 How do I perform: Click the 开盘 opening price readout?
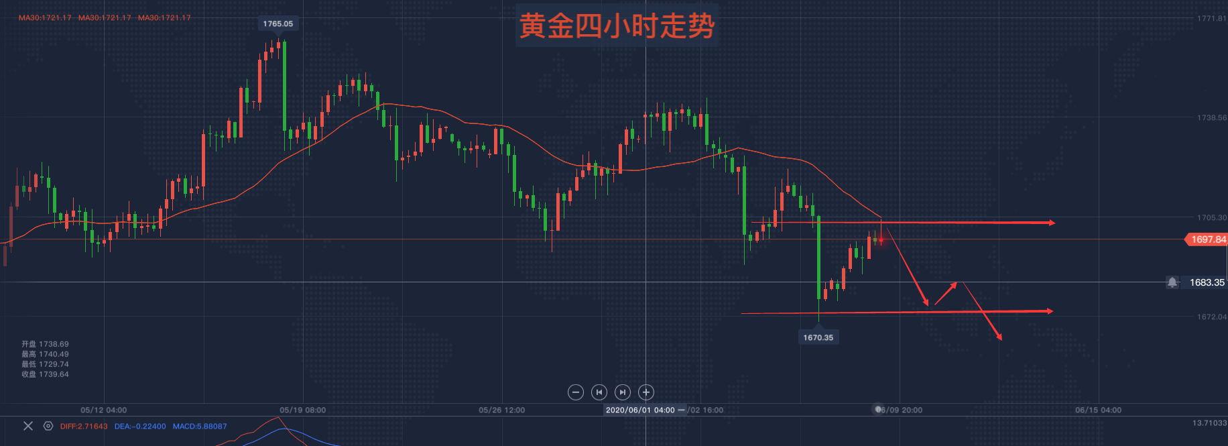coord(45,344)
